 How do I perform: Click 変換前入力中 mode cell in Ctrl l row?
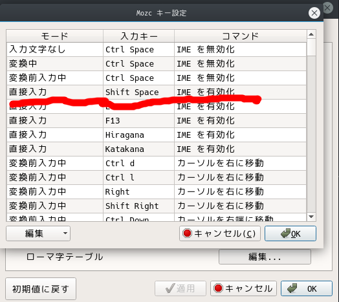coord(55,177)
